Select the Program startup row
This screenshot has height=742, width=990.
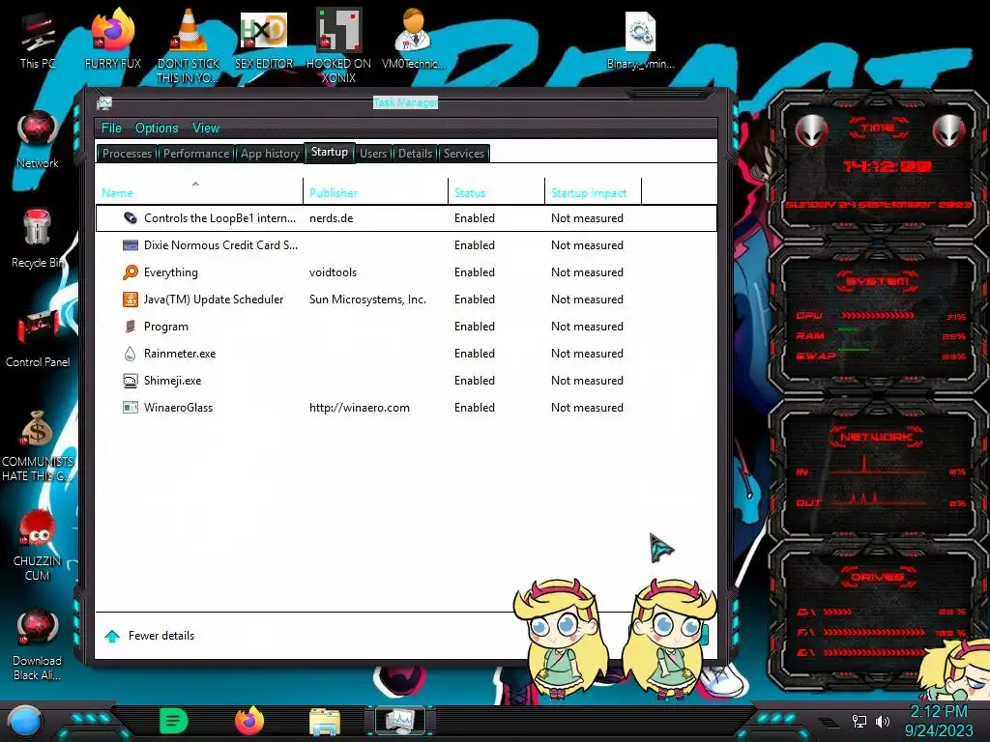tap(407, 327)
